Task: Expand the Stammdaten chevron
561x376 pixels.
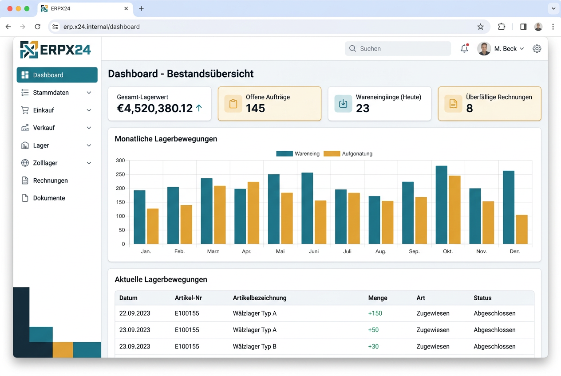Action: point(89,93)
